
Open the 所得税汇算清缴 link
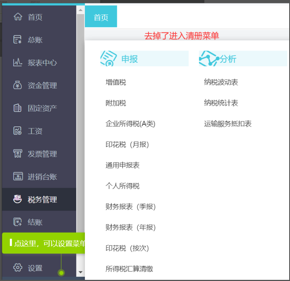(x=129, y=268)
